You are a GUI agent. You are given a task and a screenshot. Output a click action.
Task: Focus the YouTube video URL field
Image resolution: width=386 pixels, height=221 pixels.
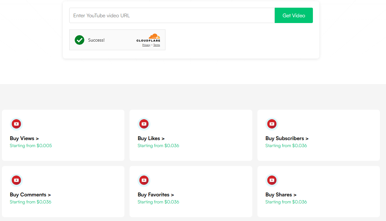pyautogui.click(x=172, y=15)
